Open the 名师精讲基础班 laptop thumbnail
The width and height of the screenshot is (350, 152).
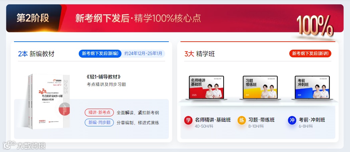point(206,88)
